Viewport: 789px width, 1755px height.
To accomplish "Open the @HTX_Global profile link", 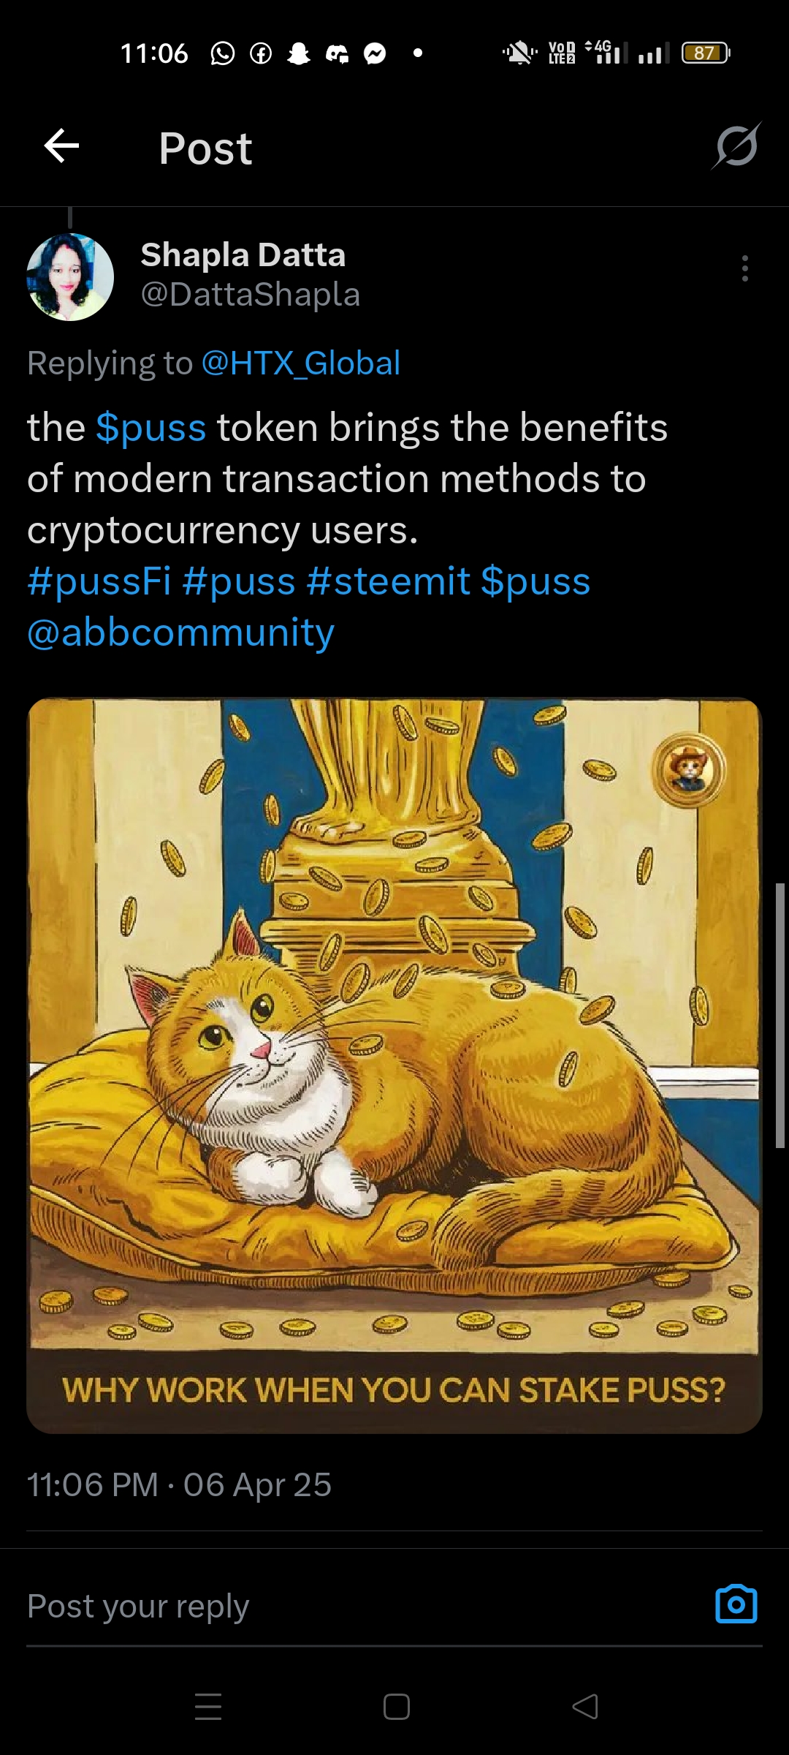I will pos(301,363).
